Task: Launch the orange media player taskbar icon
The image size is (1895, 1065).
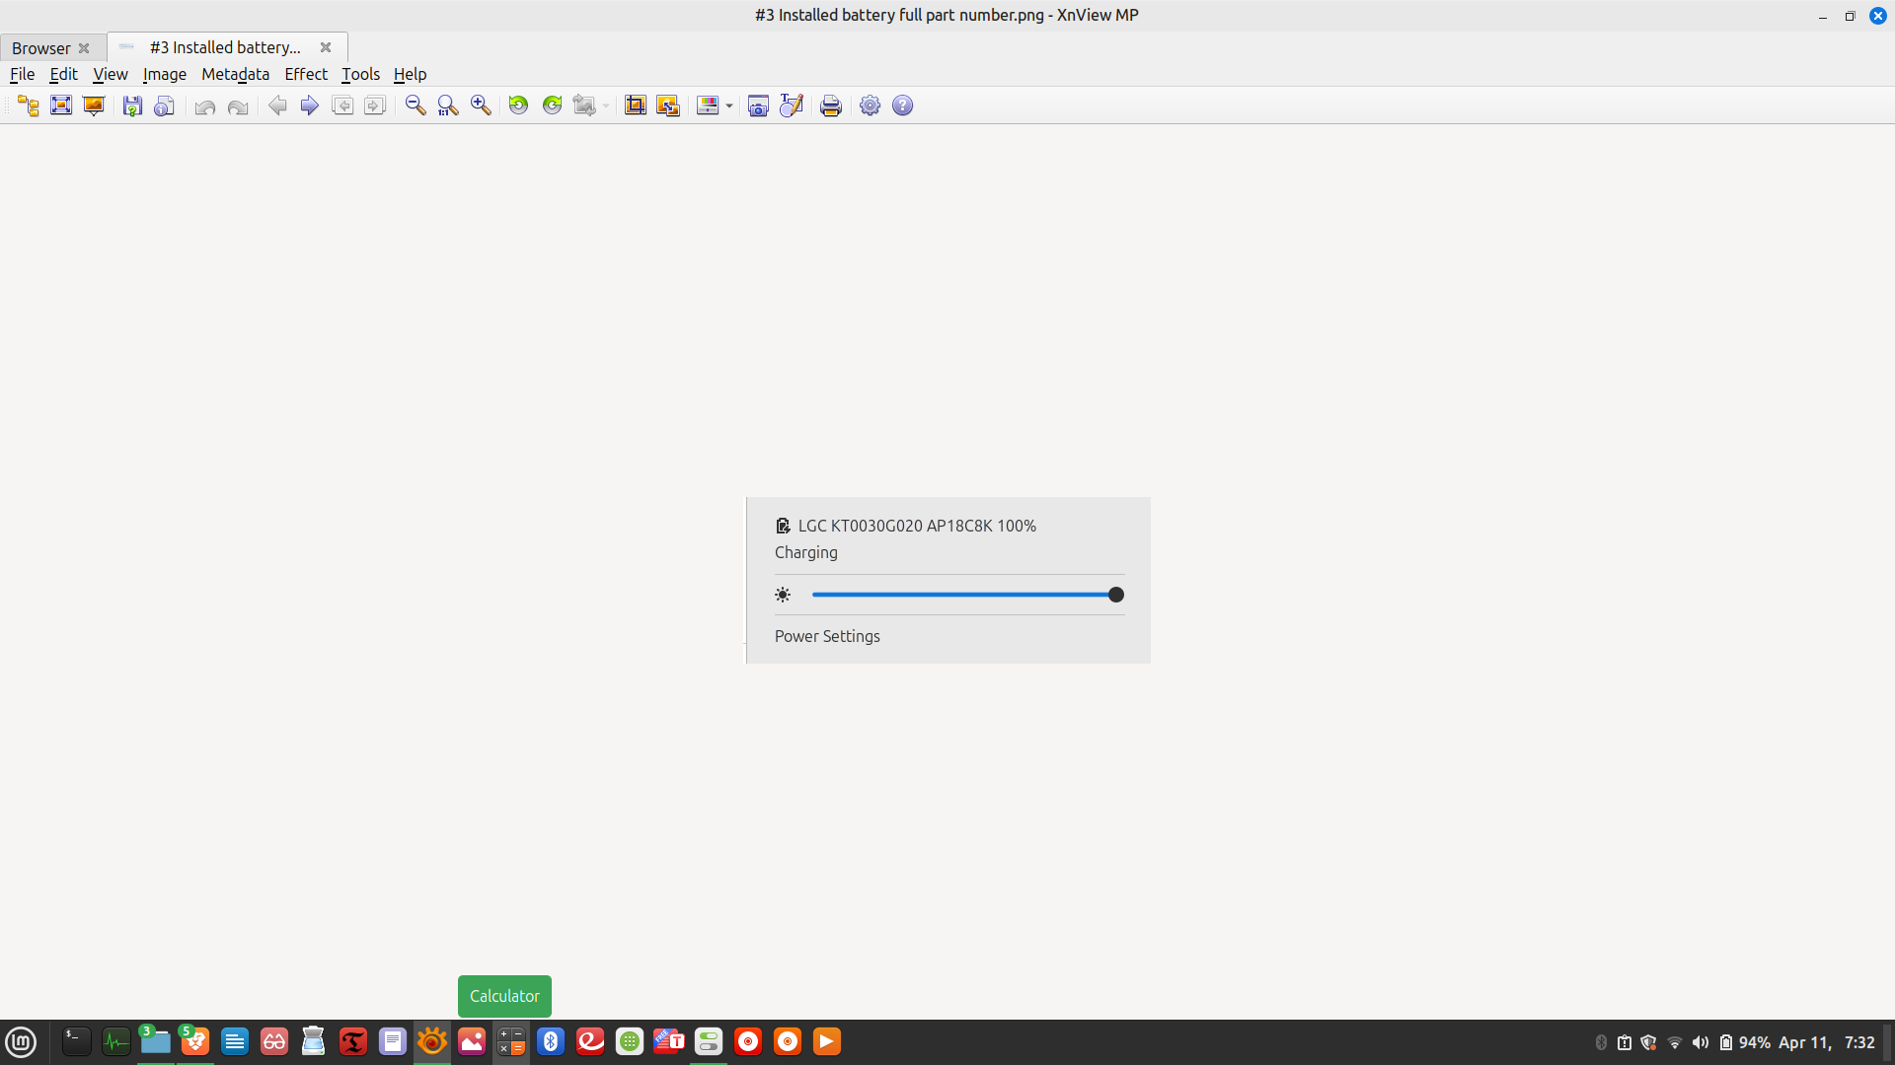Action: pyautogui.click(x=827, y=1041)
